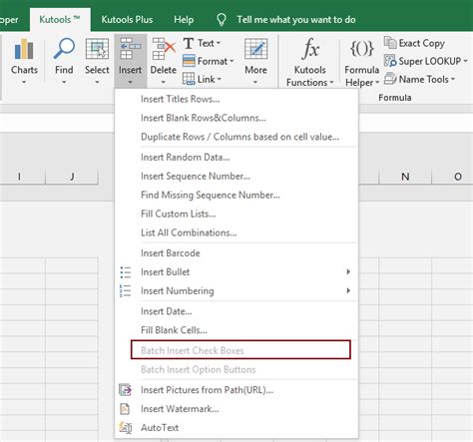Click the Text dropdown arrow
Image resolution: width=473 pixels, height=442 pixels.
(x=219, y=43)
